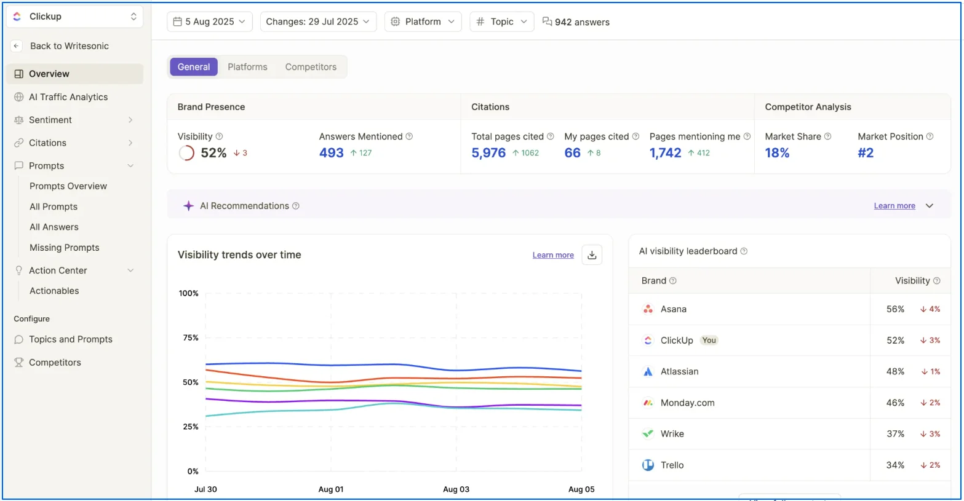
Task: Click the Sentiment scale icon
Action: tap(19, 120)
